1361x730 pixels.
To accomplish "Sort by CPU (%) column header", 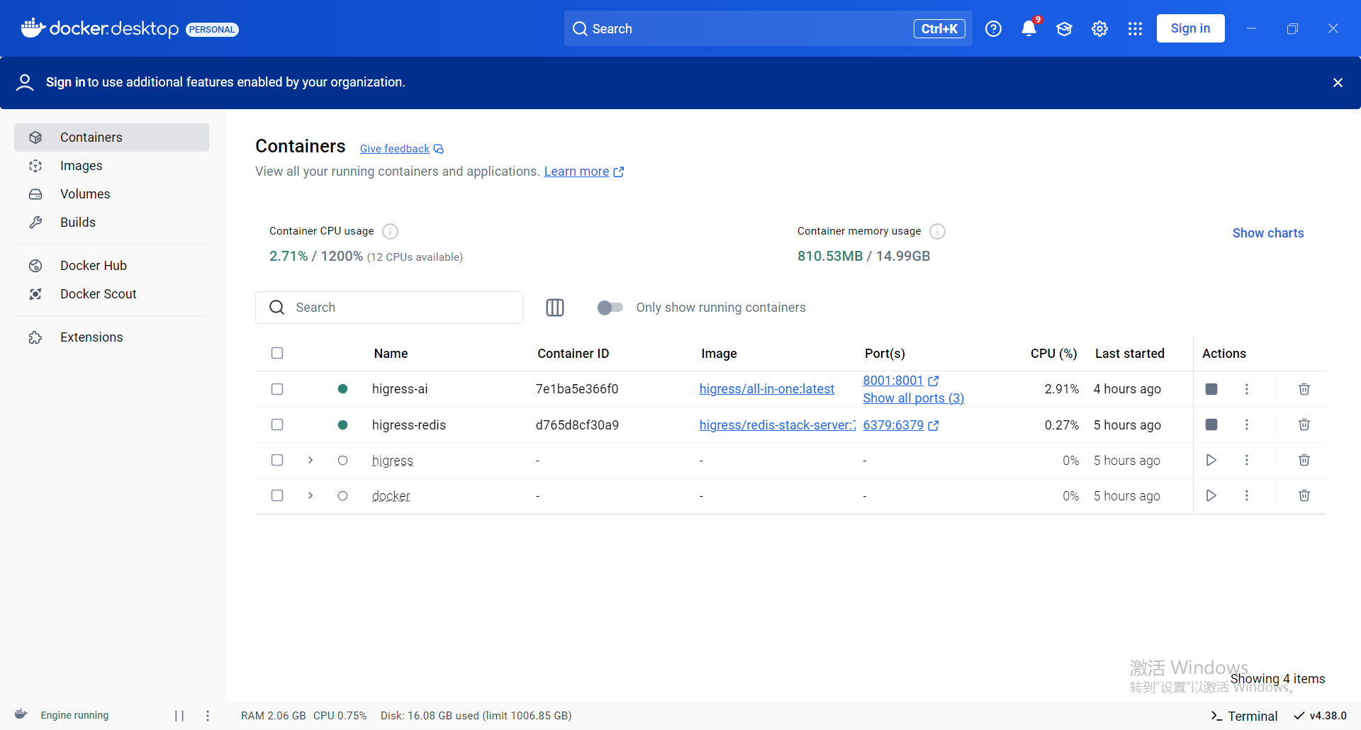I will pos(1053,354).
